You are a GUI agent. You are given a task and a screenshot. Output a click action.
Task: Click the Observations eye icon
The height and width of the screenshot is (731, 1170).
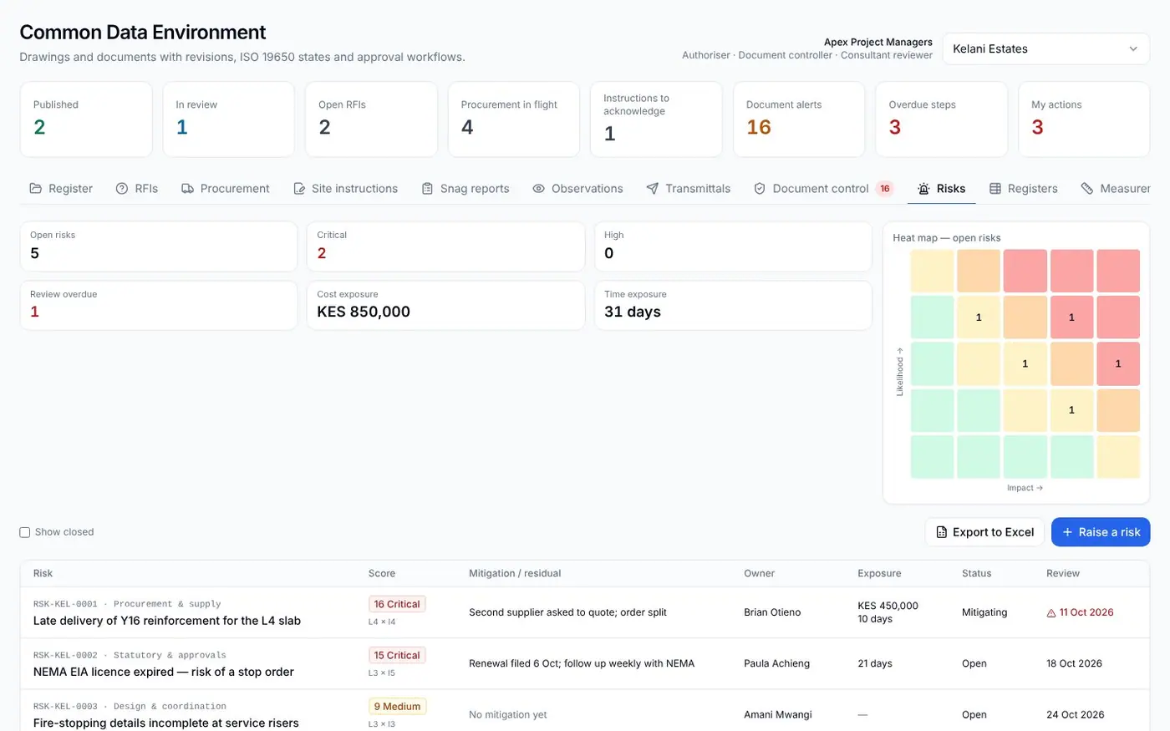539,189
